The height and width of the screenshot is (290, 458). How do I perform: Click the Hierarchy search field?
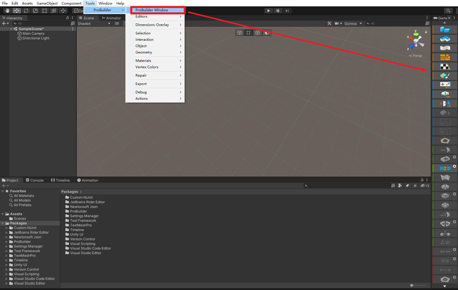click(x=41, y=23)
